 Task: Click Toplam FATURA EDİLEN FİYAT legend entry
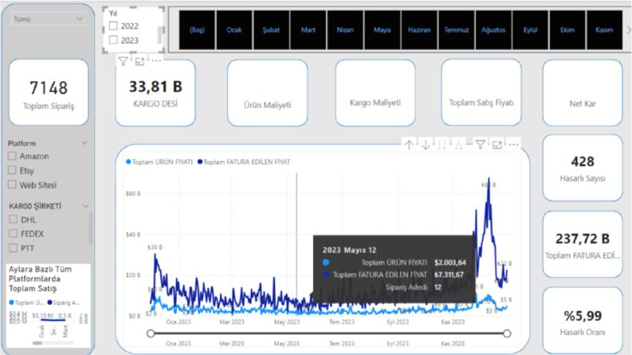[244, 162]
